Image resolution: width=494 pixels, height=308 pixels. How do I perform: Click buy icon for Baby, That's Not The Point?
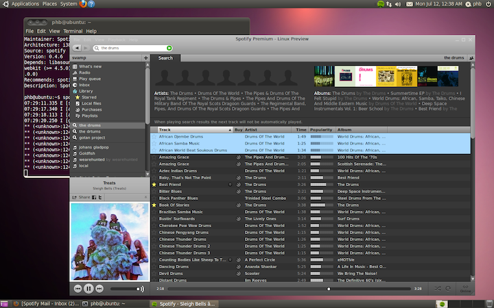coord(239,177)
